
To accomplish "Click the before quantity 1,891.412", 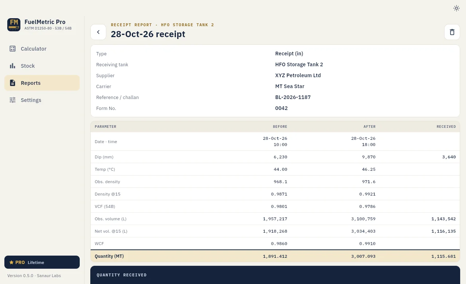I will coord(275,256).
